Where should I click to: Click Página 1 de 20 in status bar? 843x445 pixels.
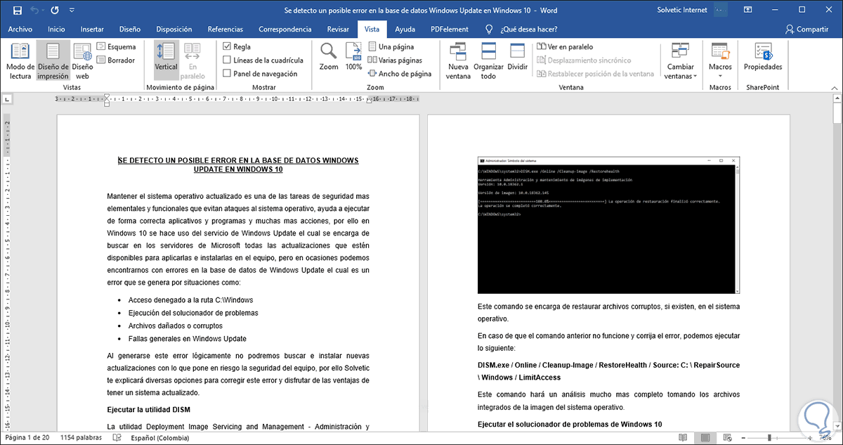click(26, 438)
